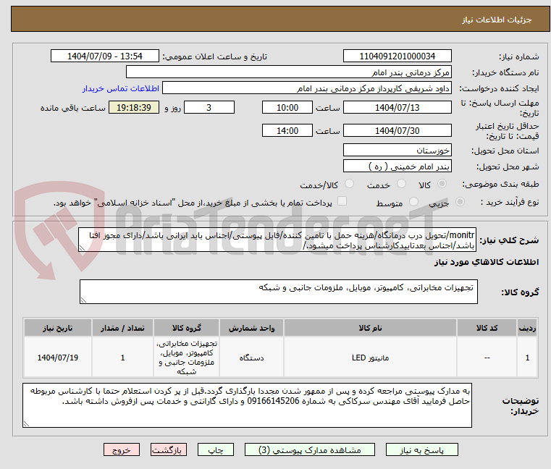Click the remaining days field showing 3
This screenshot has height=469, width=551.
coord(209,108)
